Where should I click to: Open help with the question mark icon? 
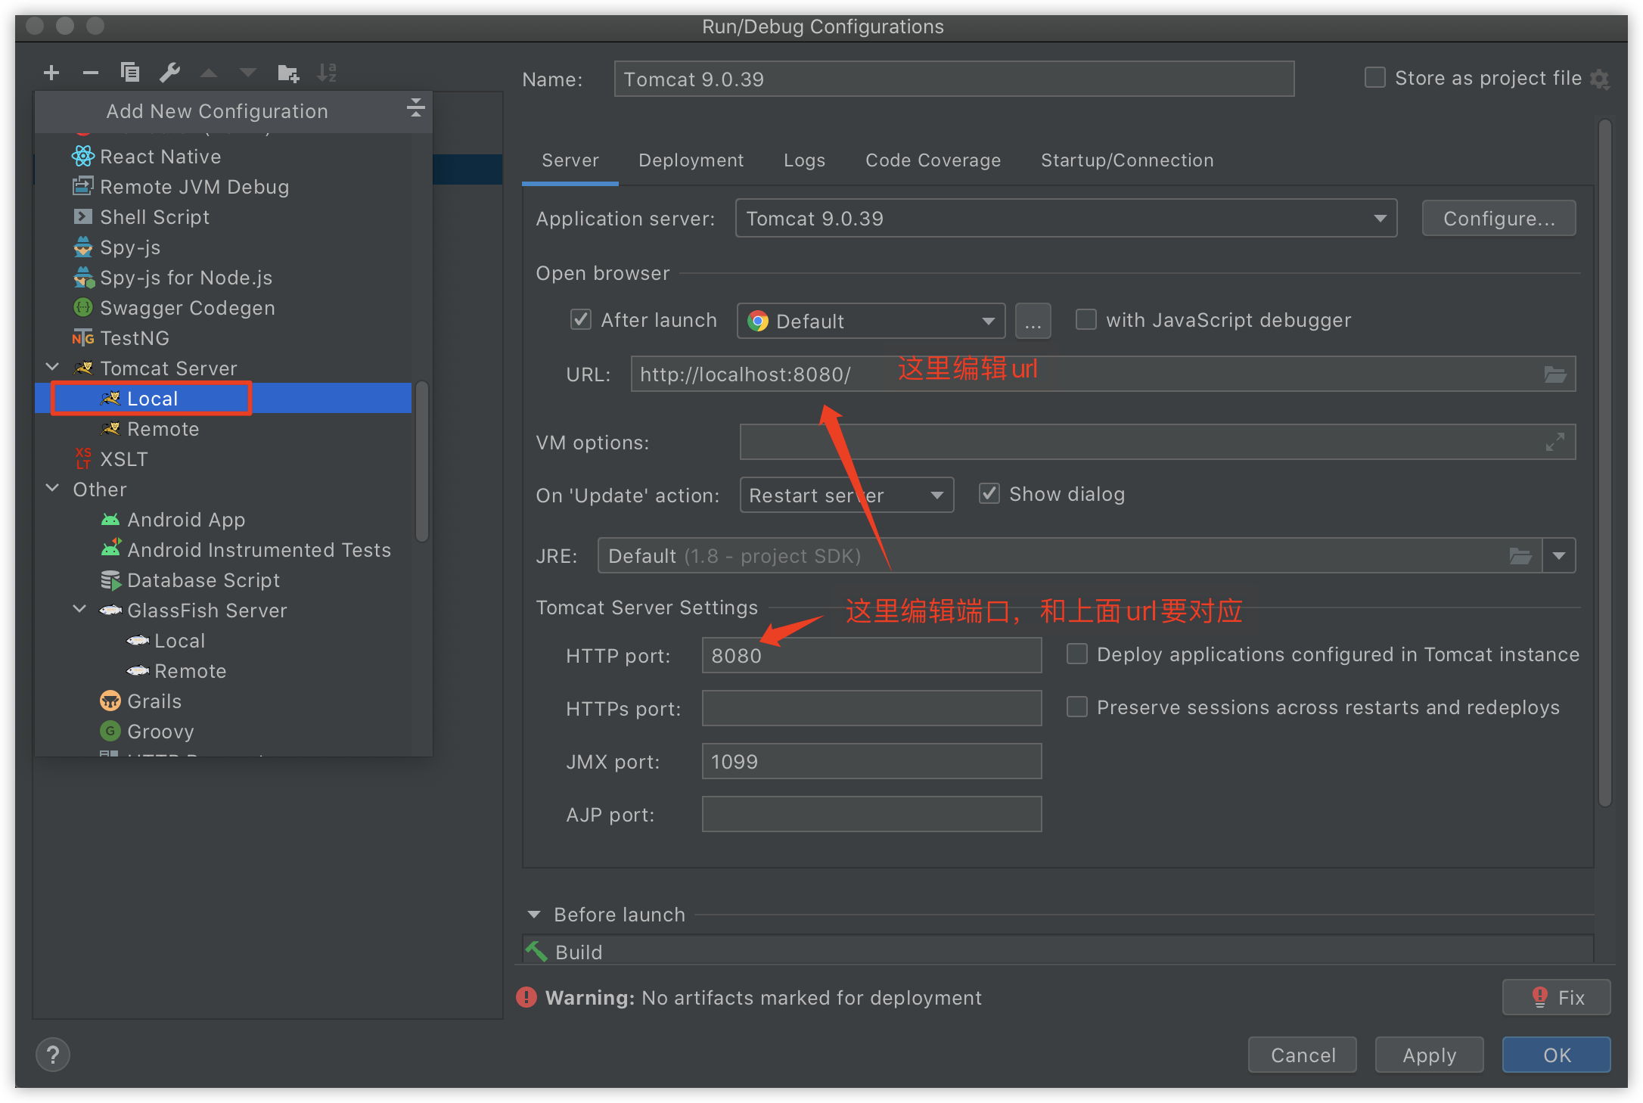click(52, 1054)
